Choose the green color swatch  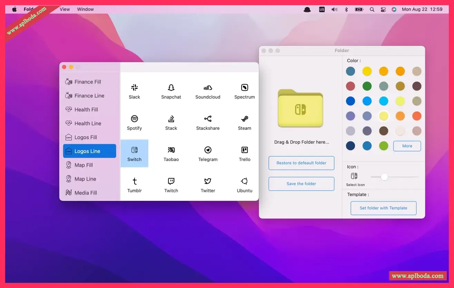pos(367,86)
